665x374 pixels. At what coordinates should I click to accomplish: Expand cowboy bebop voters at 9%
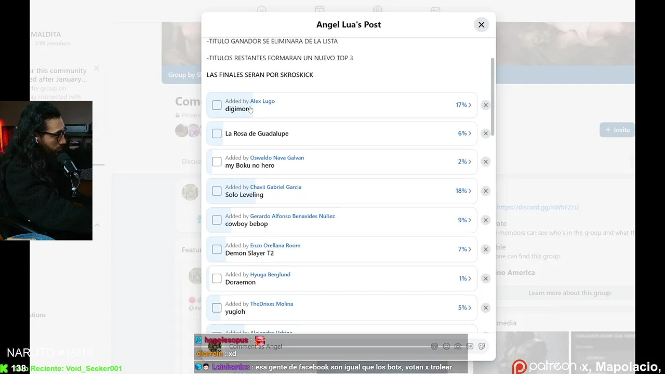(464, 220)
